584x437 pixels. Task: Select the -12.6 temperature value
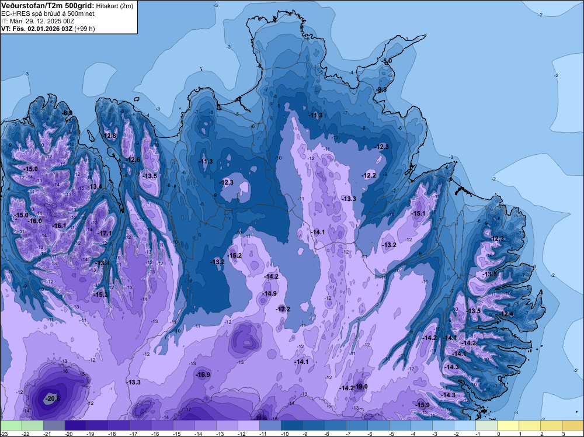click(x=133, y=160)
